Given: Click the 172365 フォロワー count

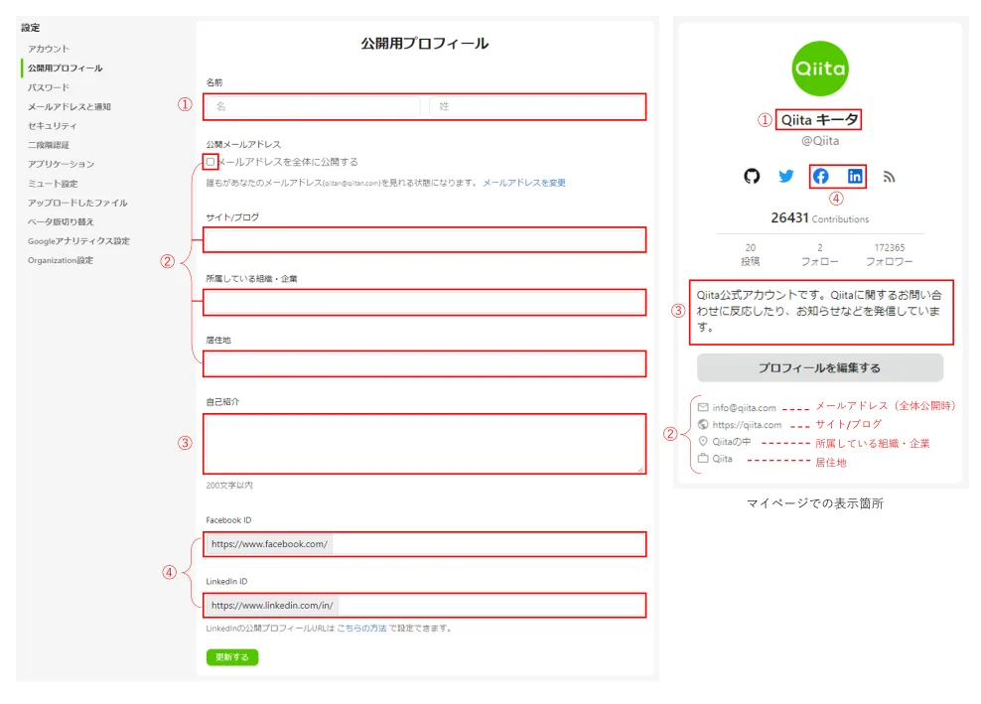Looking at the screenshot, I should 889,255.
